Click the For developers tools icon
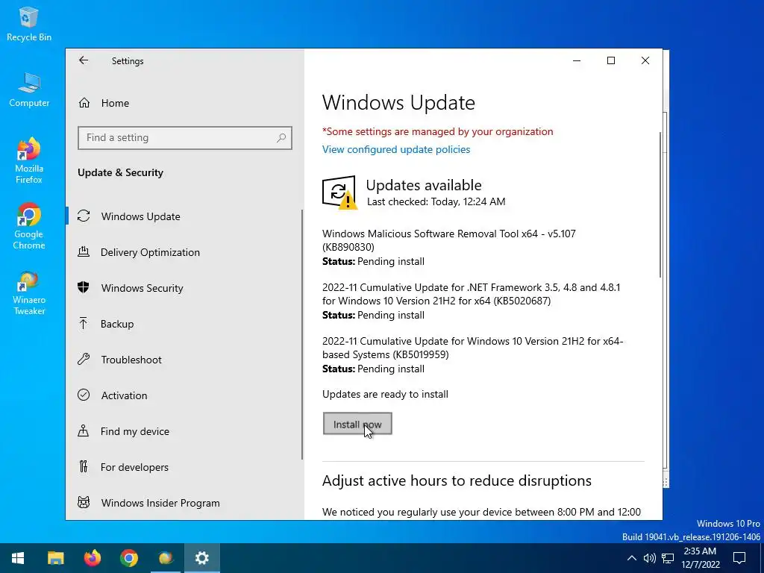The width and height of the screenshot is (764, 573). click(x=84, y=467)
